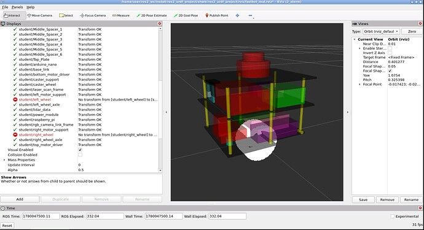Click the red error icon for student/left_wheel
This screenshot has height=230, width=424.
[15, 99]
